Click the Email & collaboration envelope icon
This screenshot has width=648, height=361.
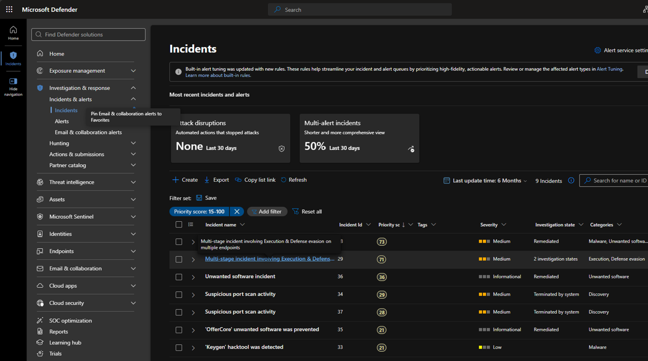click(x=40, y=269)
